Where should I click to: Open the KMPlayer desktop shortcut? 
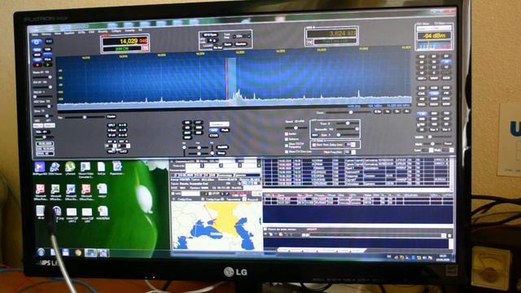tap(40, 167)
